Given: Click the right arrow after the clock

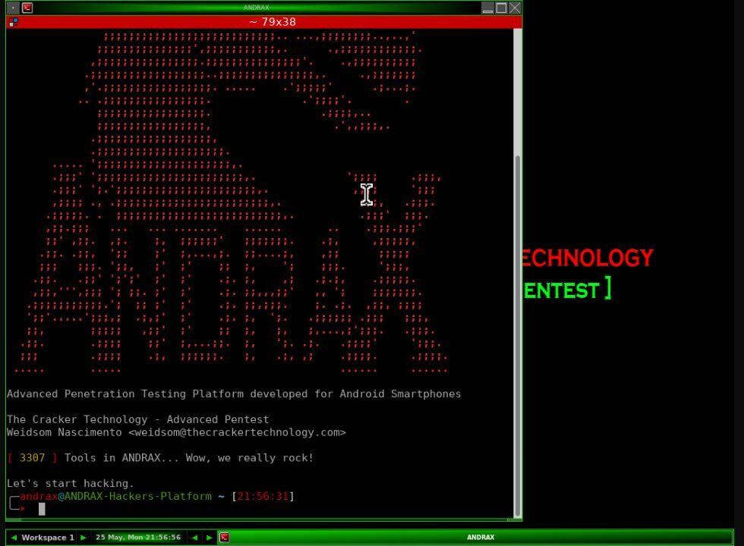Looking at the screenshot, I should [x=210, y=537].
